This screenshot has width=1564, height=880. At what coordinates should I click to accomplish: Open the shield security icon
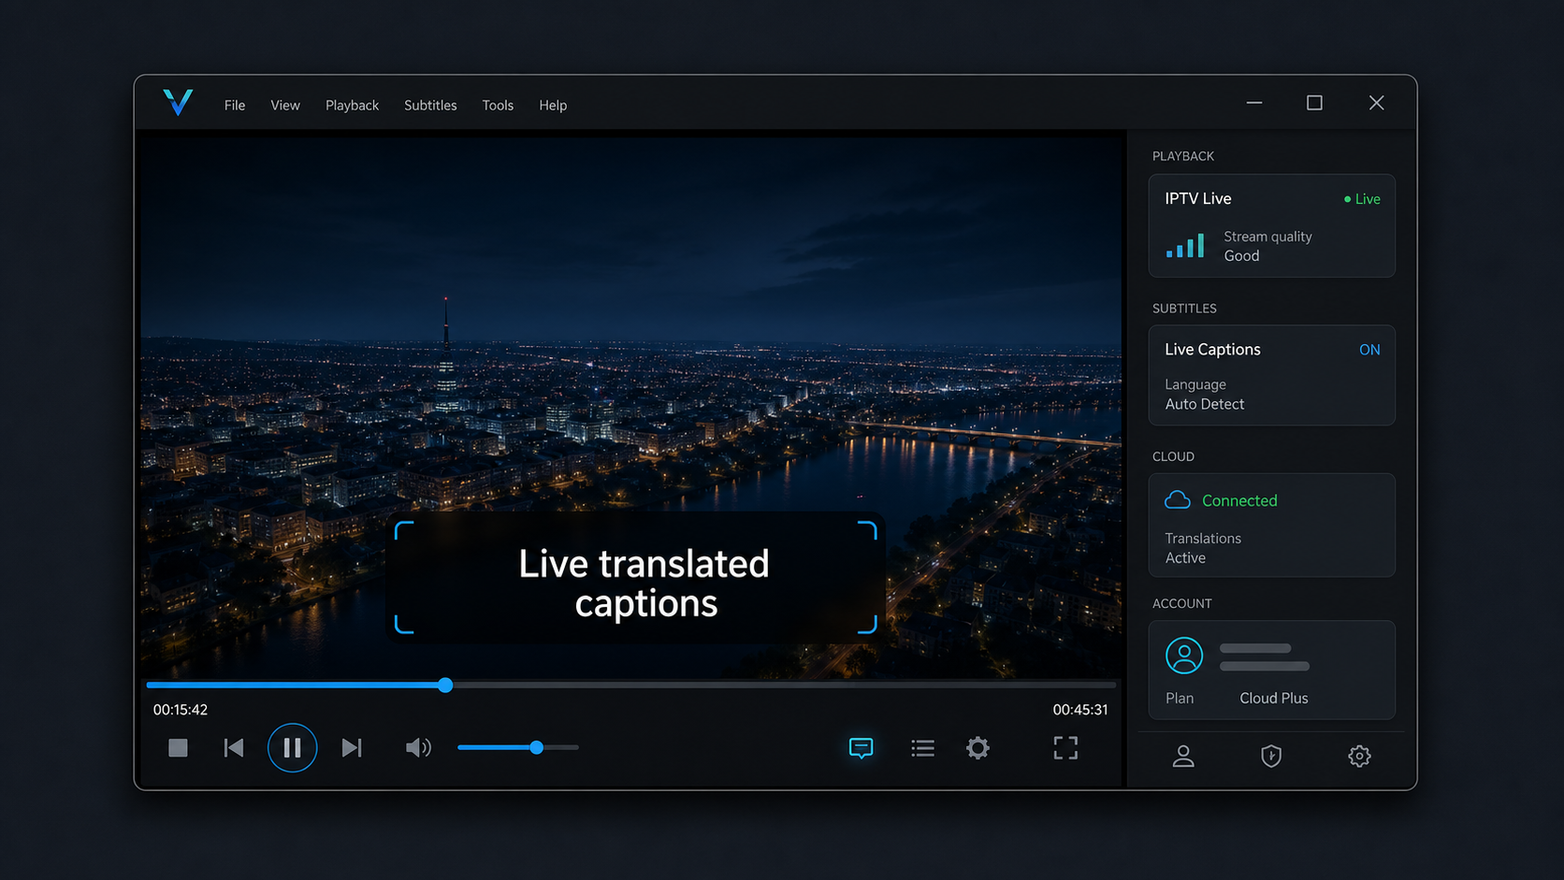coord(1271,756)
